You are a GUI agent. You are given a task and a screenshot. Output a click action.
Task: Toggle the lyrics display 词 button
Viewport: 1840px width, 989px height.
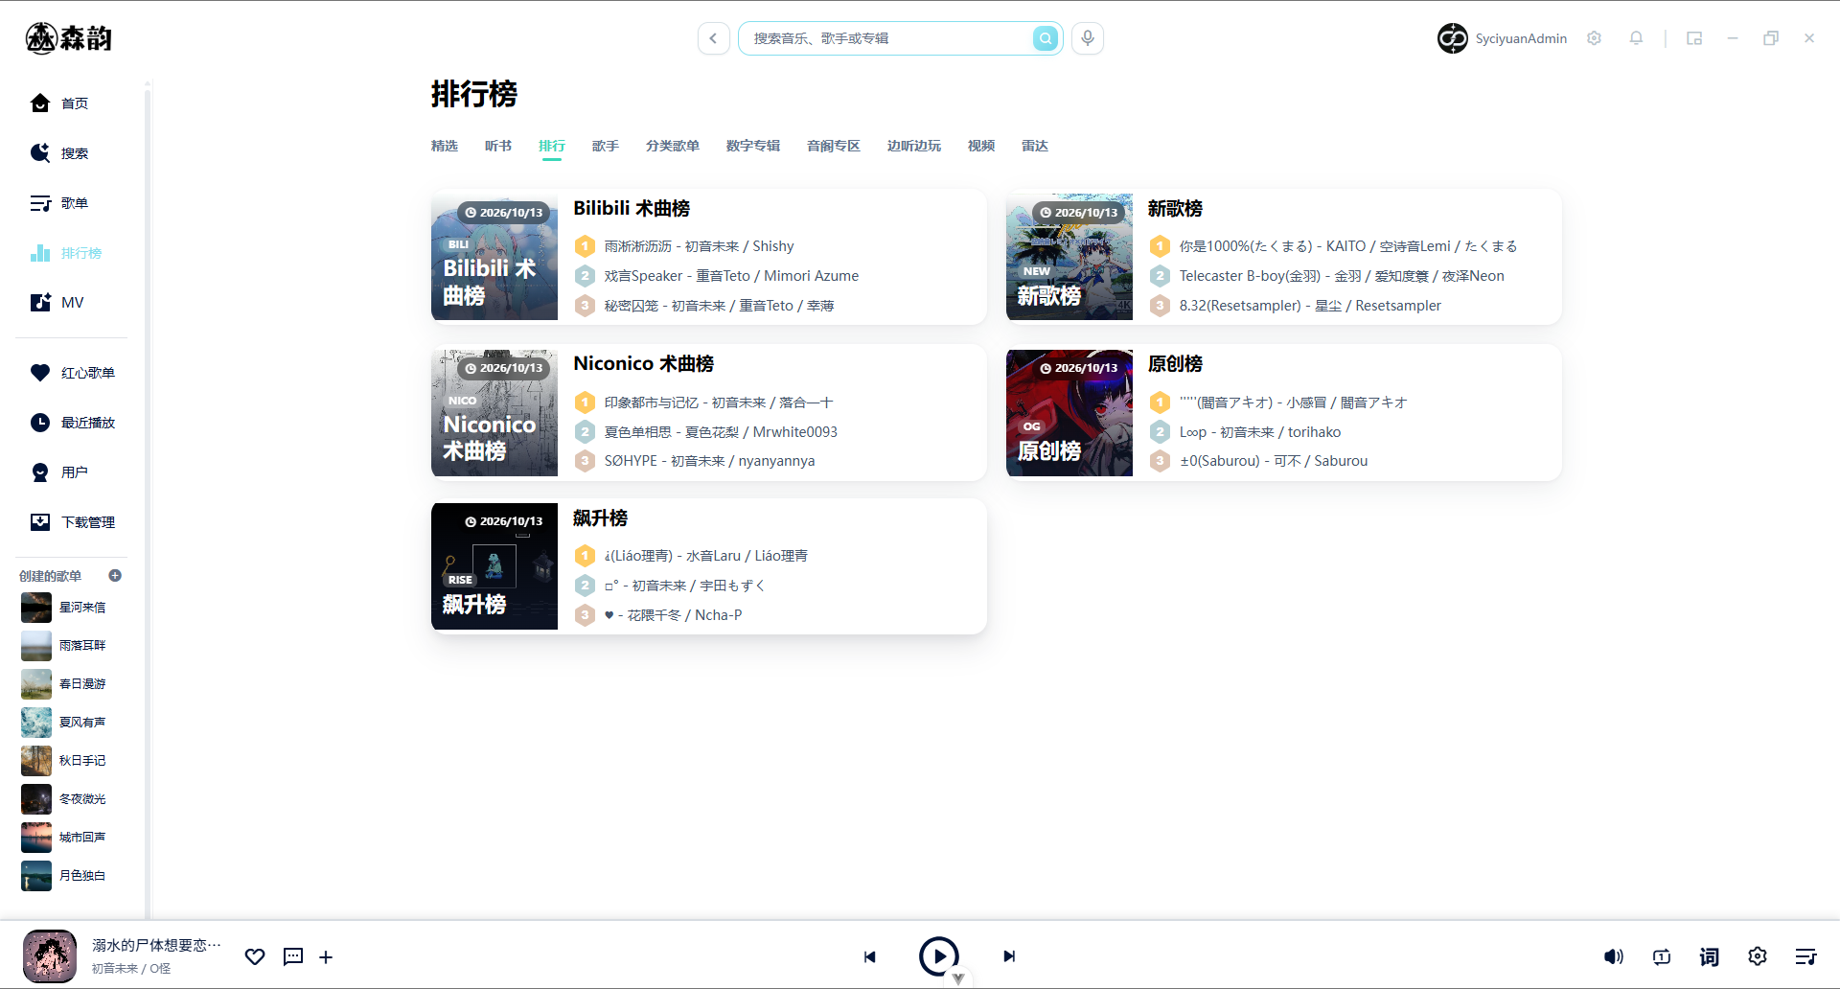(x=1710, y=956)
